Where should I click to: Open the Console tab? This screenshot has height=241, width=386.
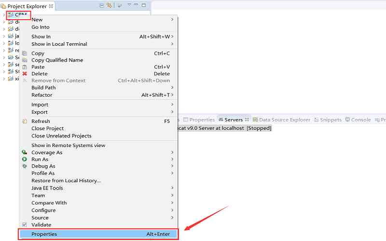pyautogui.click(x=358, y=120)
